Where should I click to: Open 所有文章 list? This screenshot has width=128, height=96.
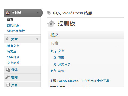(13, 46)
